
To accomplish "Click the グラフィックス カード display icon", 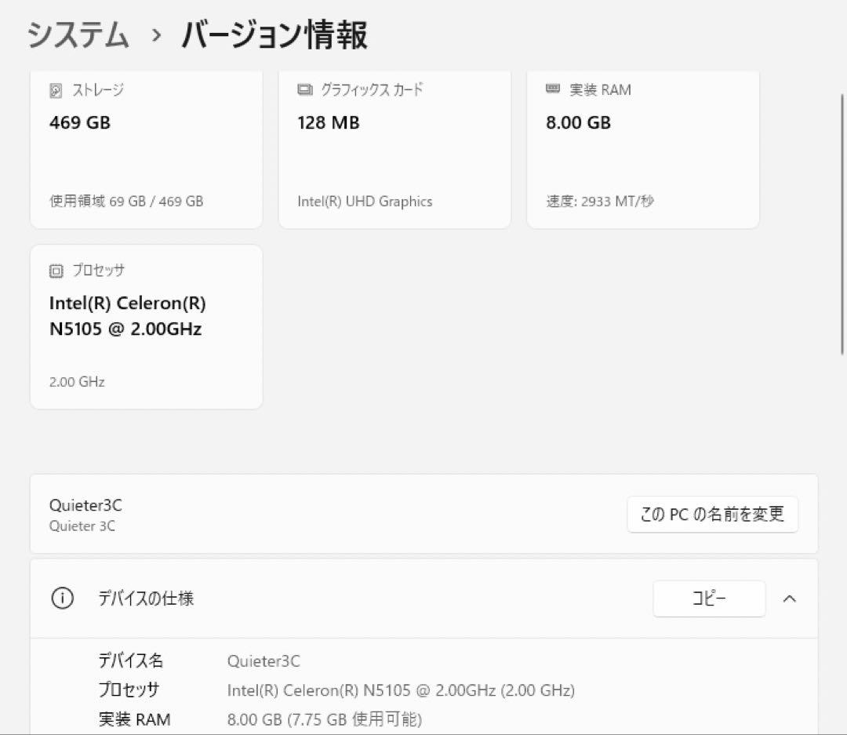I will coord(304,89).
